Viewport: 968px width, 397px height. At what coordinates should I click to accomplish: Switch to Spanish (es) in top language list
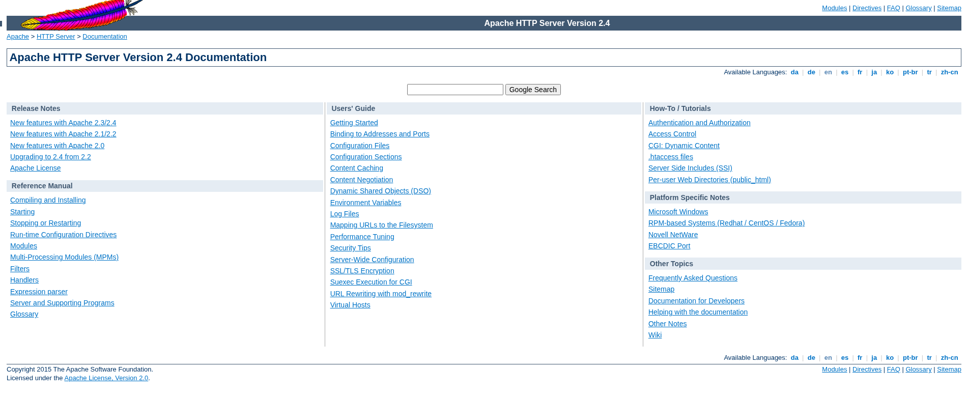pyautogui.click(x=845, y=72)
